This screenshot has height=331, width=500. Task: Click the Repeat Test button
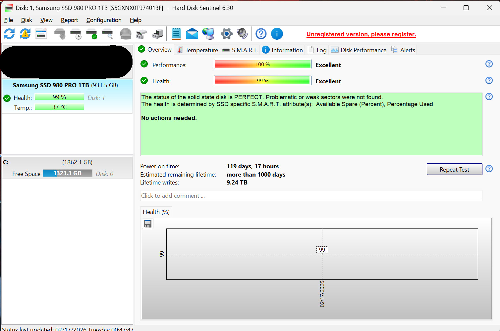point(454,169)
